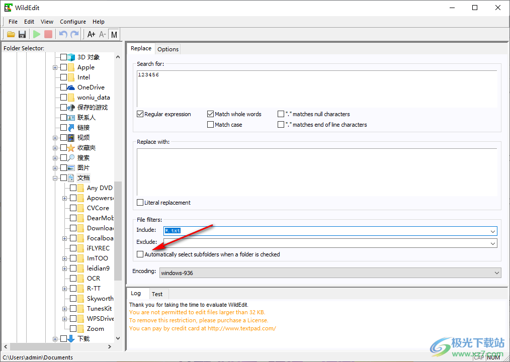
Task: Click in the Replace with text box
Action: click(x=317, y=172)
